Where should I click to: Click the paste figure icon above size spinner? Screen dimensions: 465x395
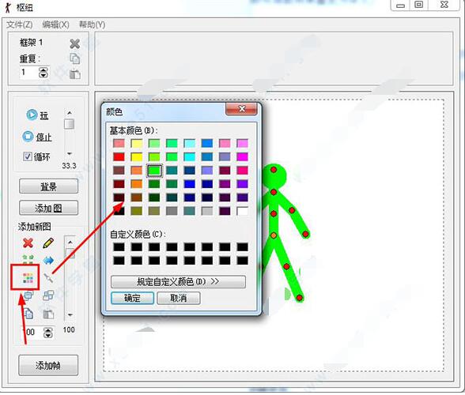point(48,314)
